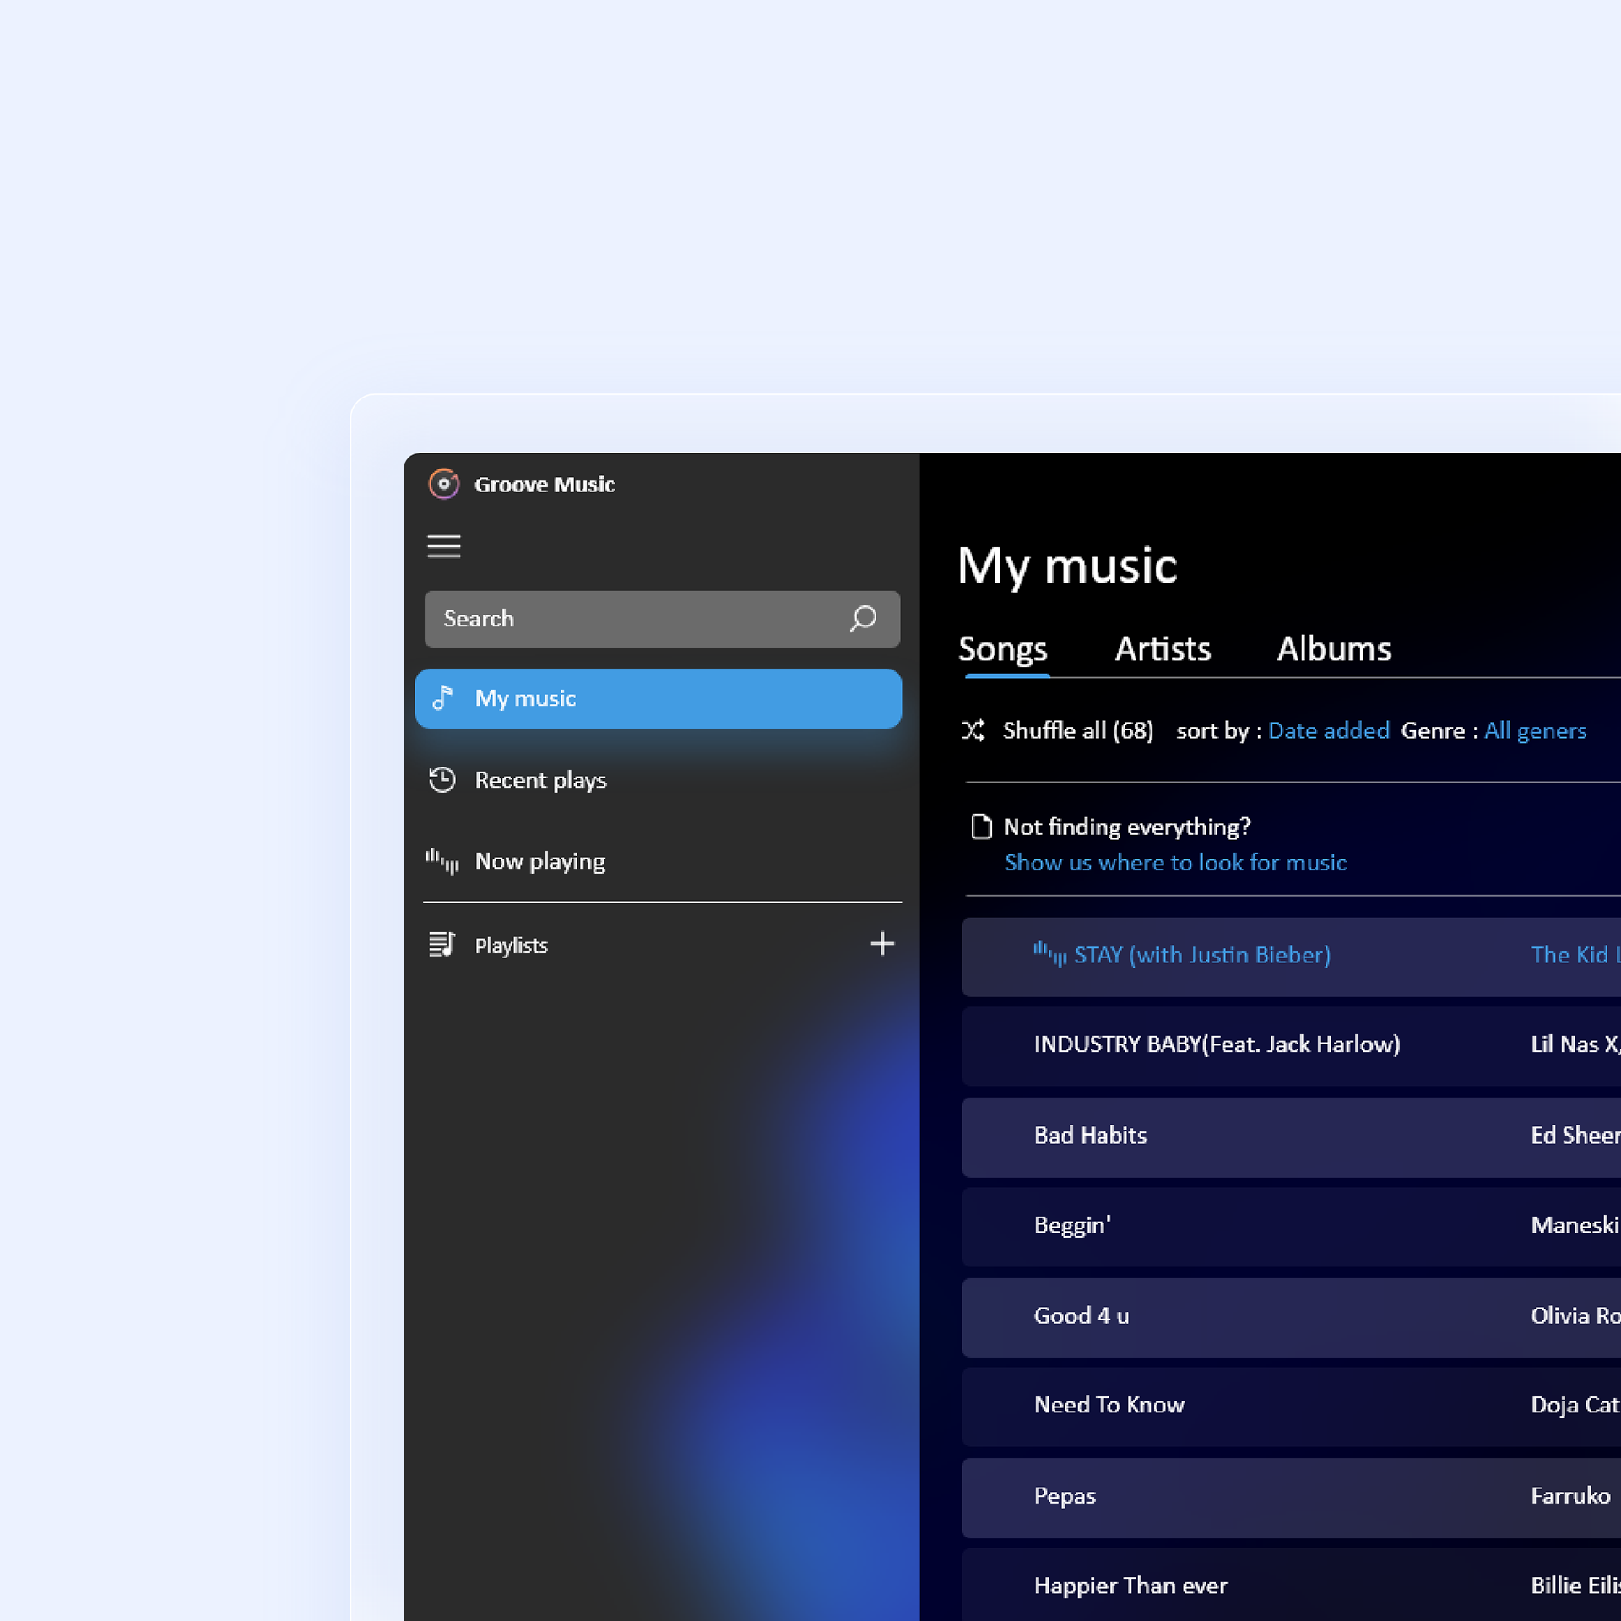1621x1621 pixels.
Task: Click Ed Sheer artist on Bad Habits row
Action: (x=1575, y=1136)
